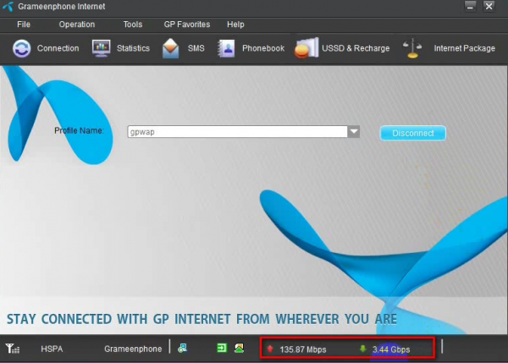
Task: Open the Internet Package scales icon
Action: pos(412,48)
